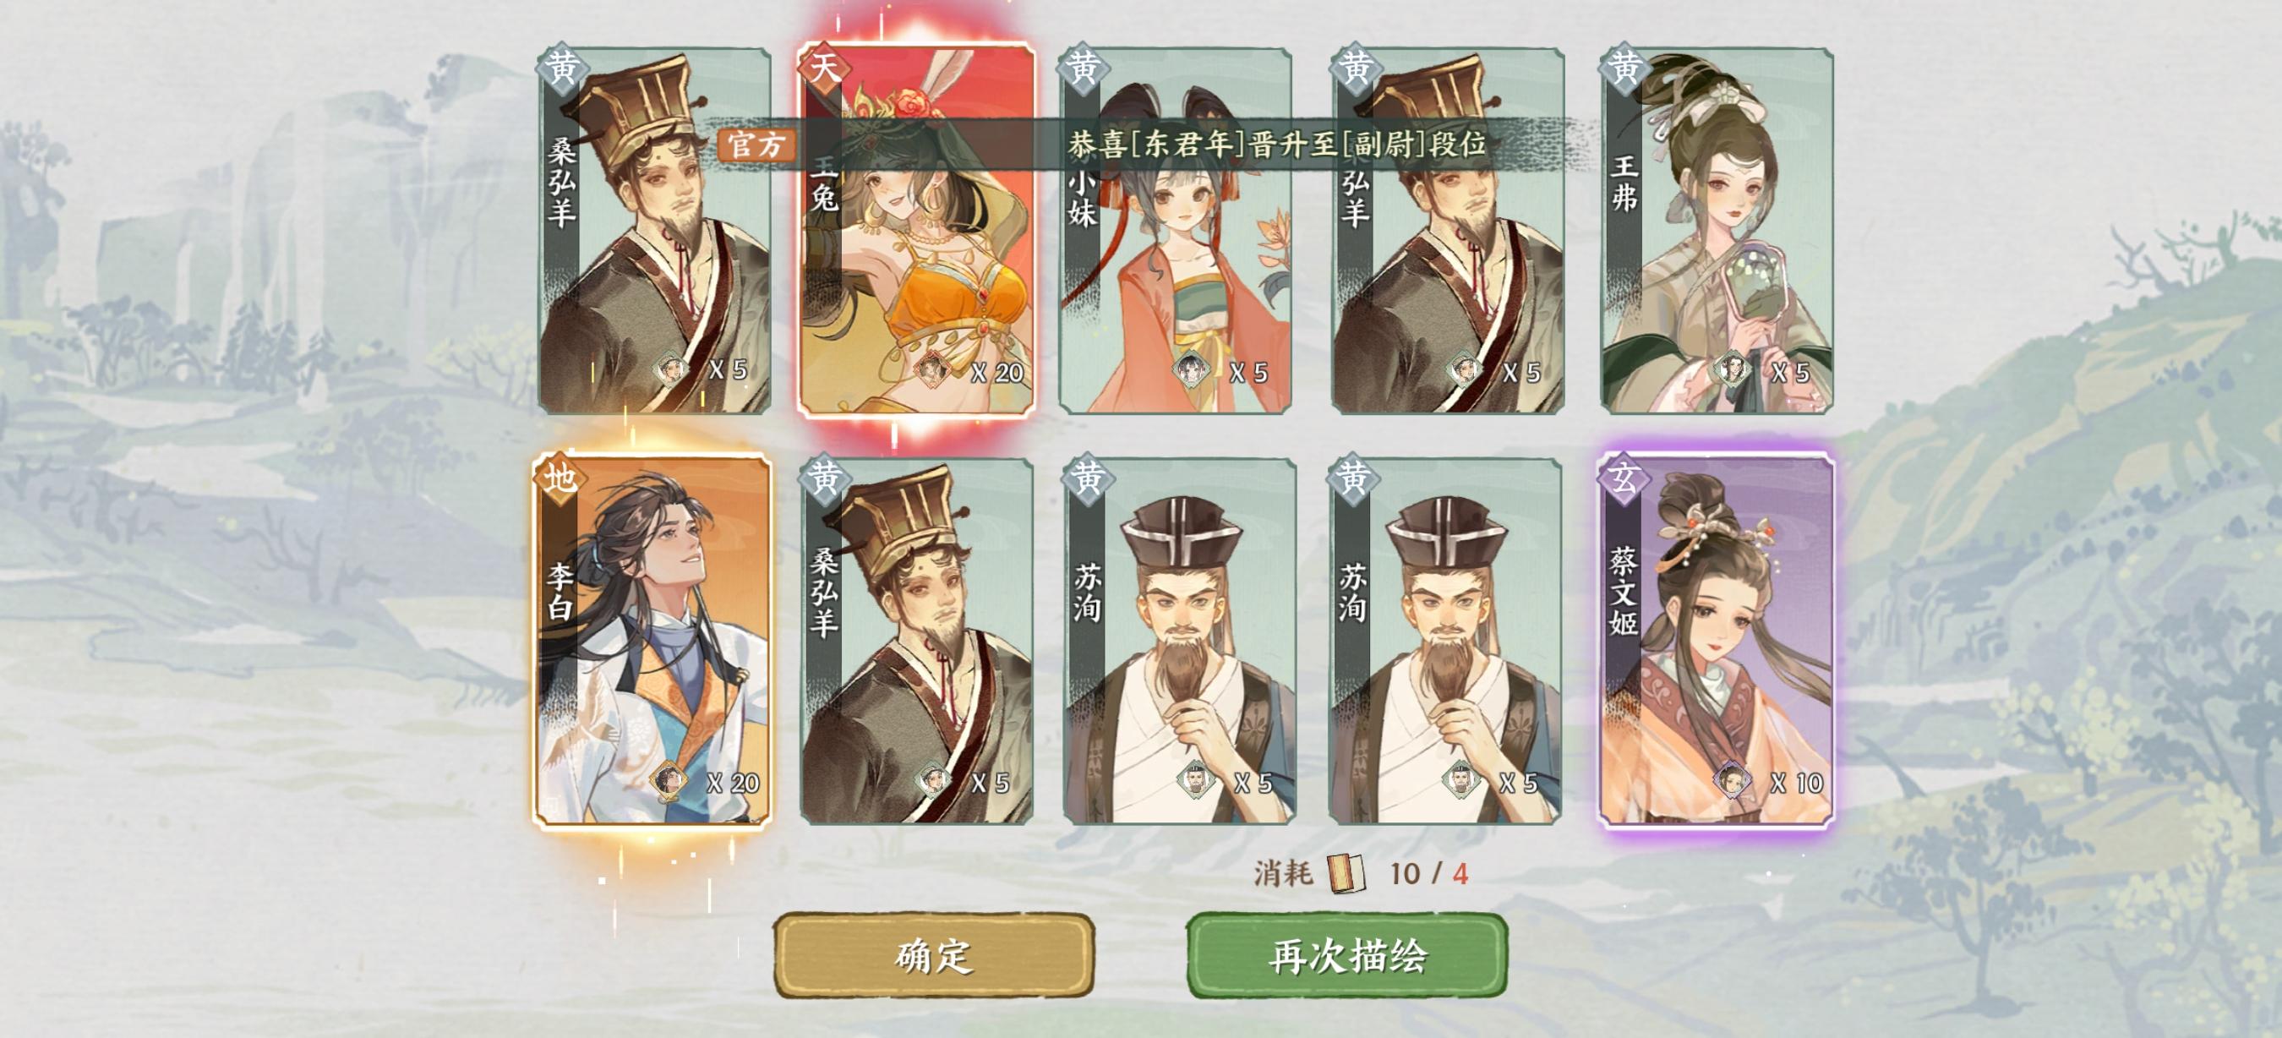This screenshot has width=2282, height=1038.
Task: Click the small avatar shard icon on 蔡文姬 card
Action: (x=1731, y=780)
